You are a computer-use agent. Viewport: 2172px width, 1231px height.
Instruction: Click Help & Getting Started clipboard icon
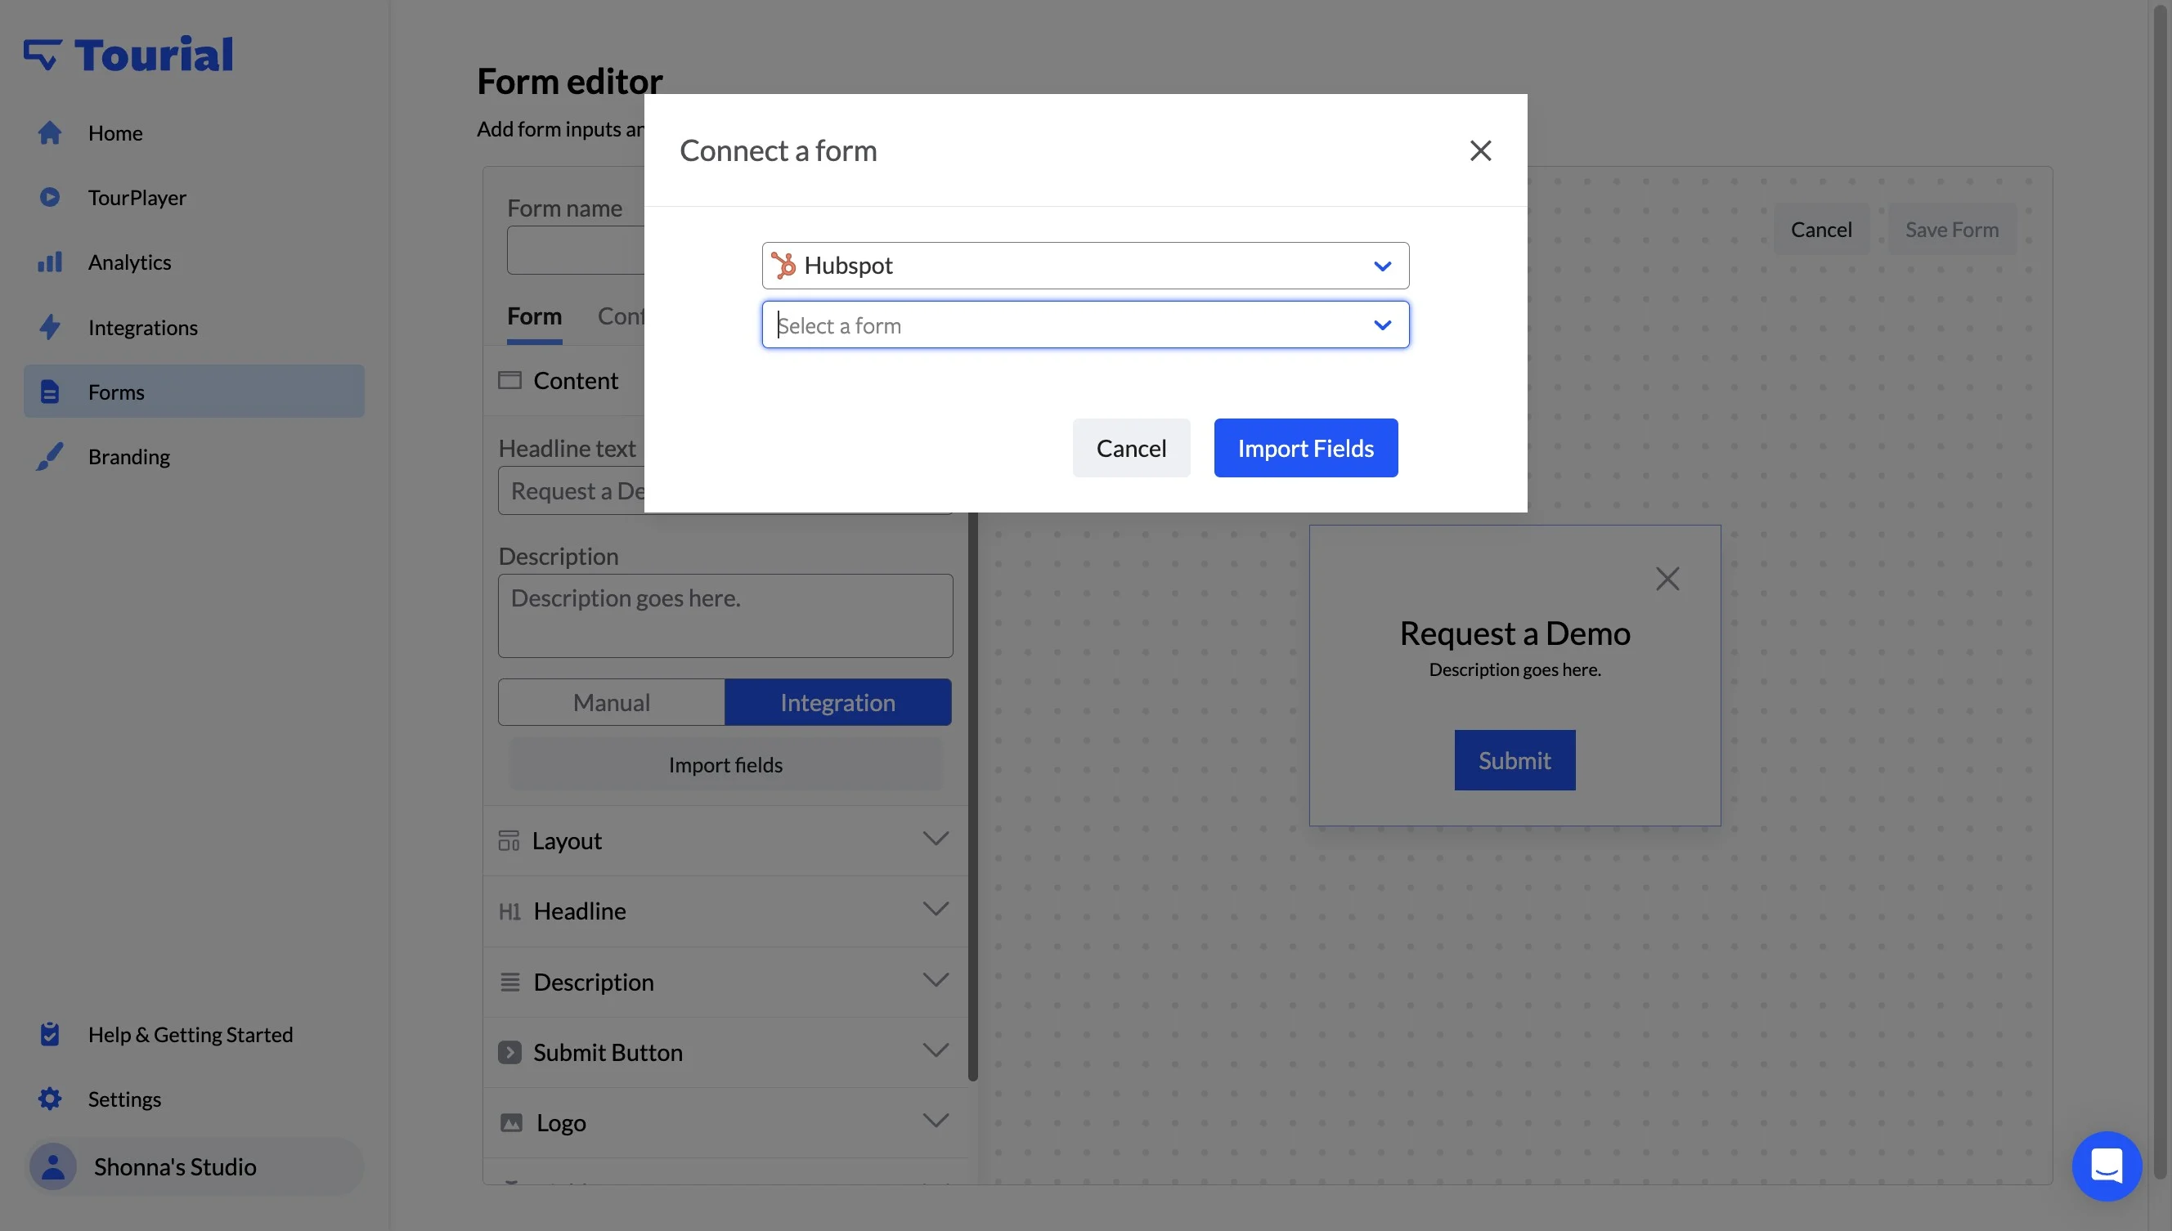click(50, 1034)
